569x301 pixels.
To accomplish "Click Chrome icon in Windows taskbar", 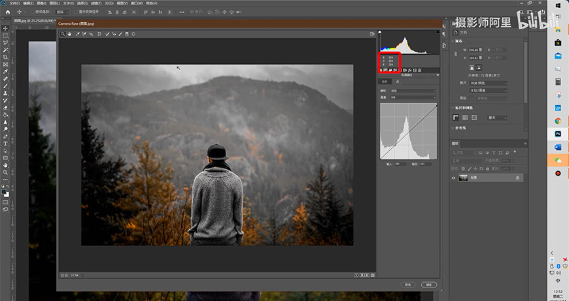I will coord(558,121).
